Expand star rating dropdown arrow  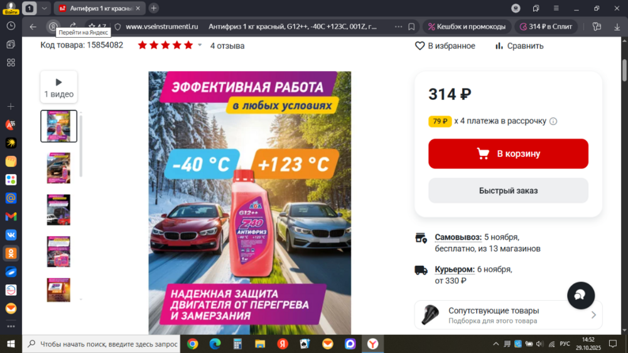tap(200, 45)
